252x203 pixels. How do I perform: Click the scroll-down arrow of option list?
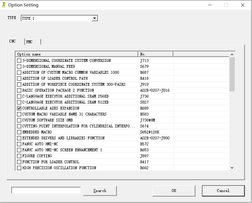232,168
